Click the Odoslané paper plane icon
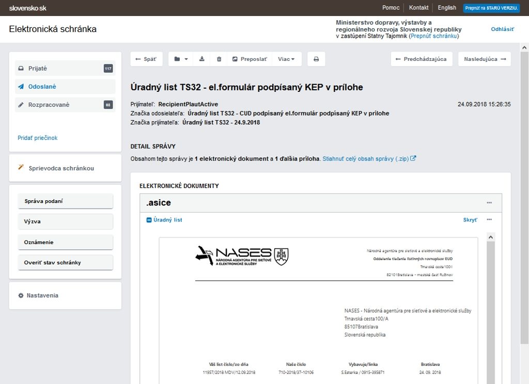The width and height of the screenshot is (529, 384). tap(21, 87)
